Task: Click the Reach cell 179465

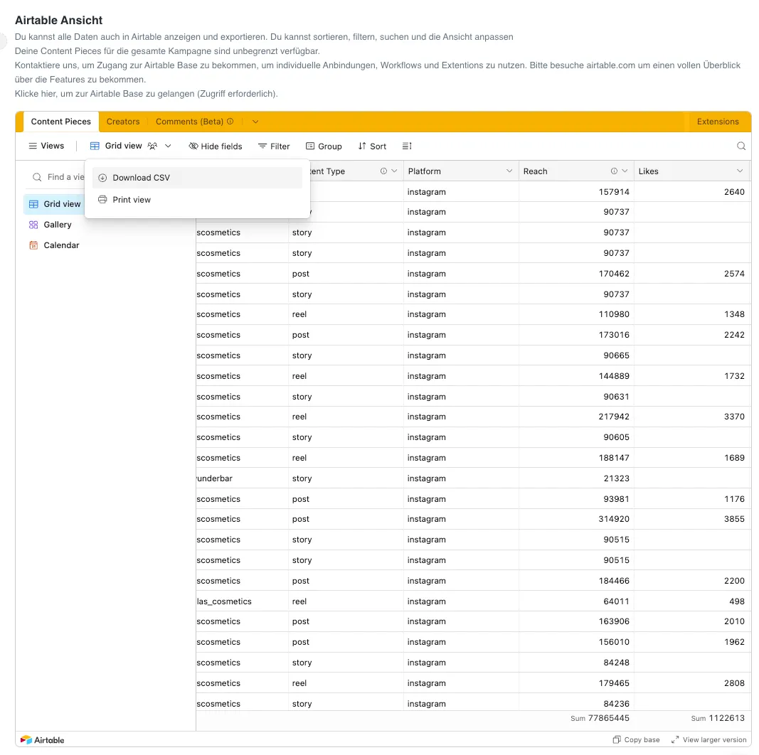Action: click(576, 683)
